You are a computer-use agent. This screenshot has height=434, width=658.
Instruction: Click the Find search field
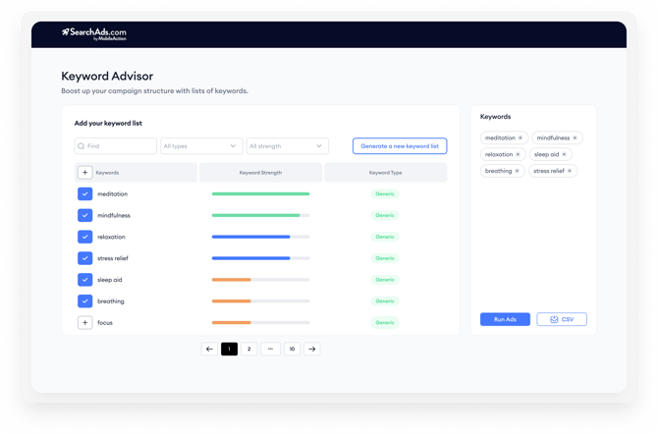pyautogui.click(x=116, y=146)
